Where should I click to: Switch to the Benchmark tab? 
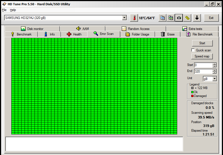(x=21, y=34)
